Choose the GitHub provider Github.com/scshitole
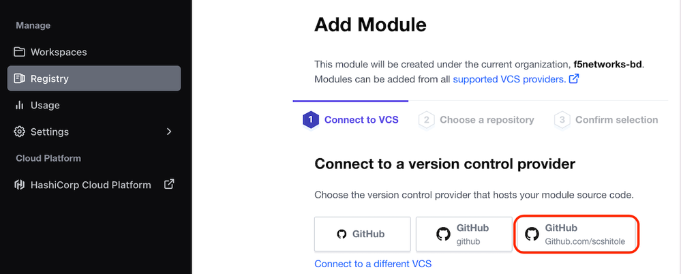681x274 pixels. tap(576, 234)
